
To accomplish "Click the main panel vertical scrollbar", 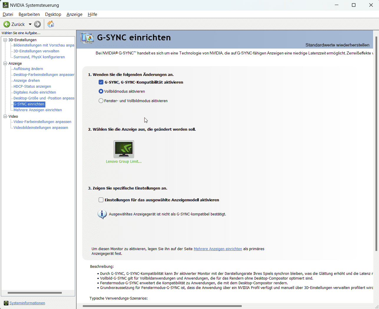I will 376,144.
